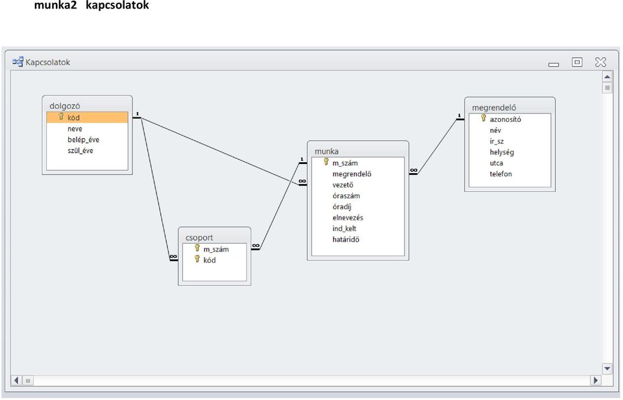Click the vertical scrollbar down arrow

(607, 368)
